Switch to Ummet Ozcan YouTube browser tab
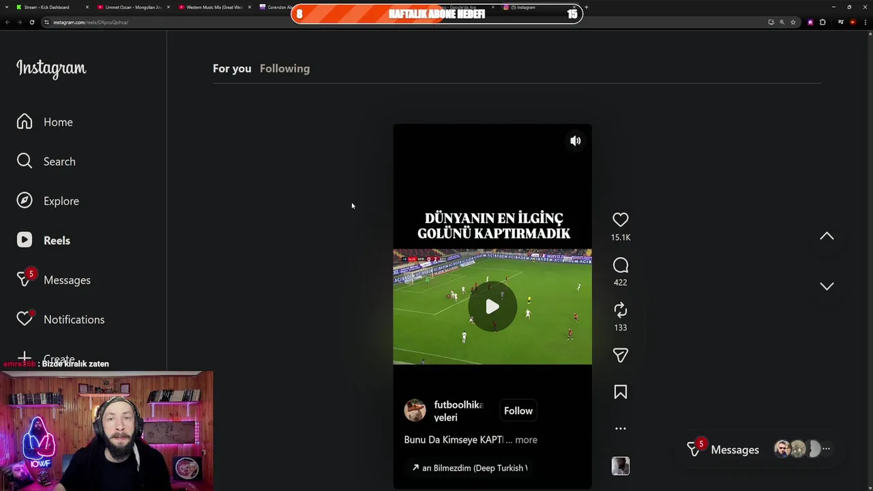Screen dimensions: 873x491 (x=133, y=8)
